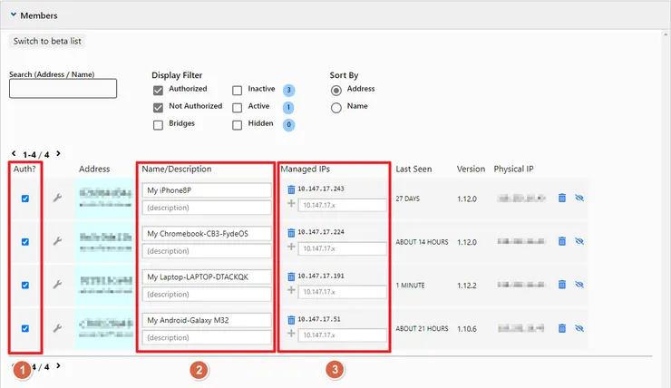671x388 pixels.
Task: Click the Inactive count badge 3
Action: 289,90
